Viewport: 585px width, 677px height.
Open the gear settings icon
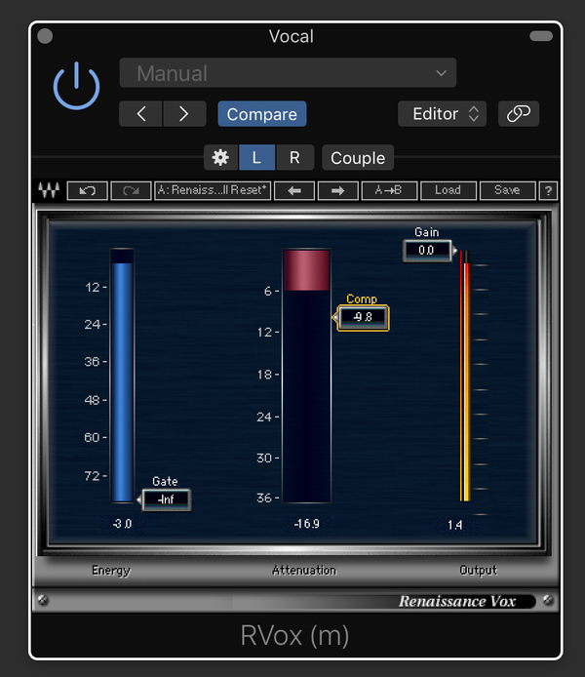click(x=220, y=158)
